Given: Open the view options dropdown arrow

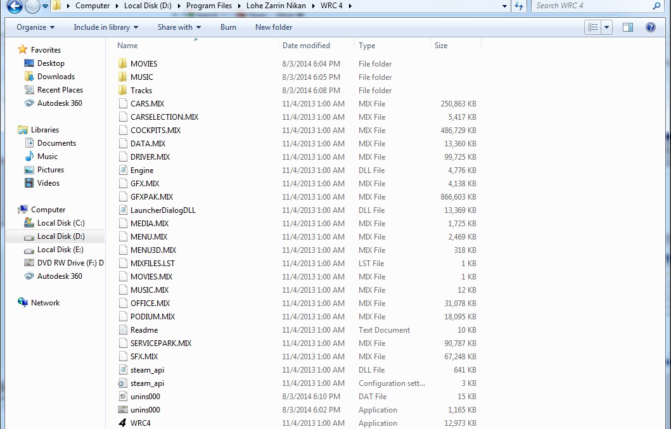Looking at the screenshot, I should coord(606,27).
